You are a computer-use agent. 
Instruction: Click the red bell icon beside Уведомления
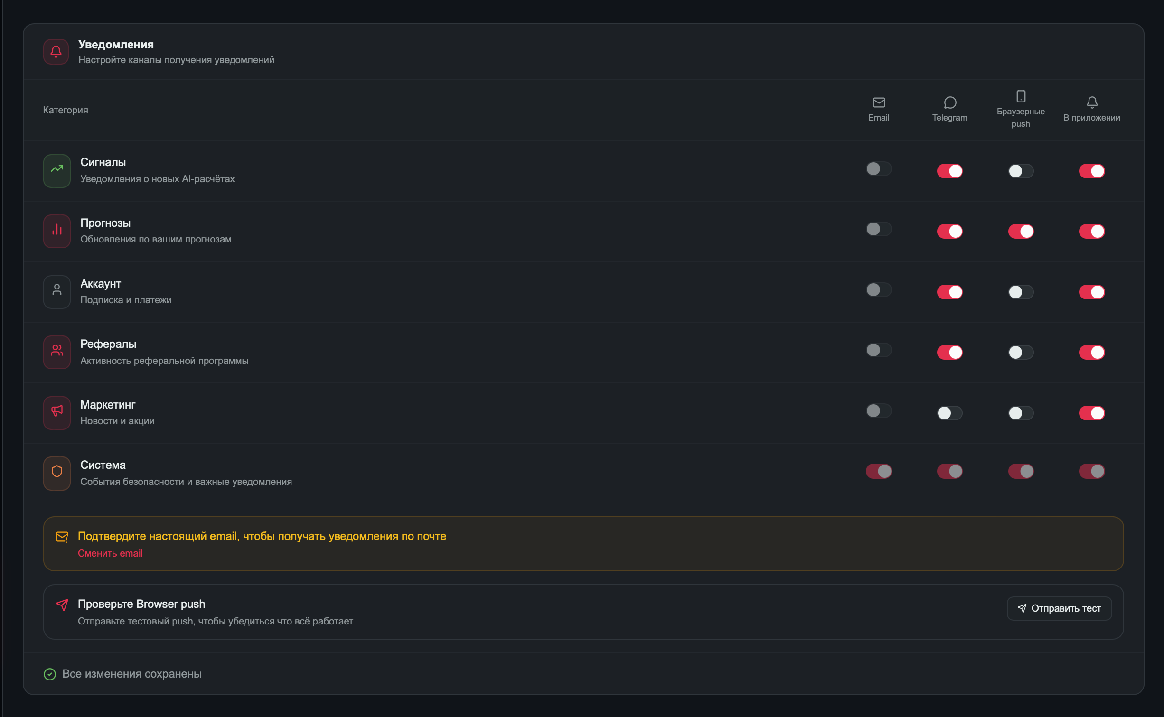56,52
